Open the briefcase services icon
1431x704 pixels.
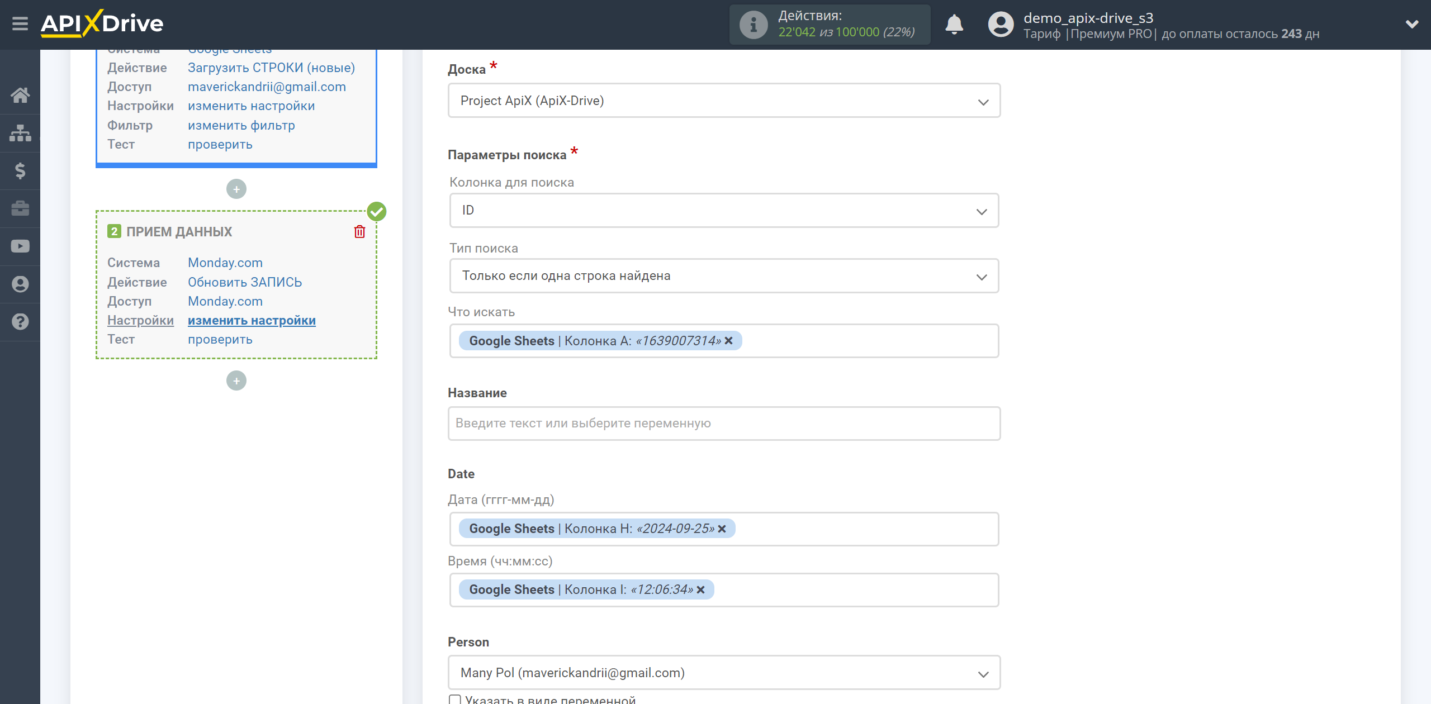coord(20,208)
